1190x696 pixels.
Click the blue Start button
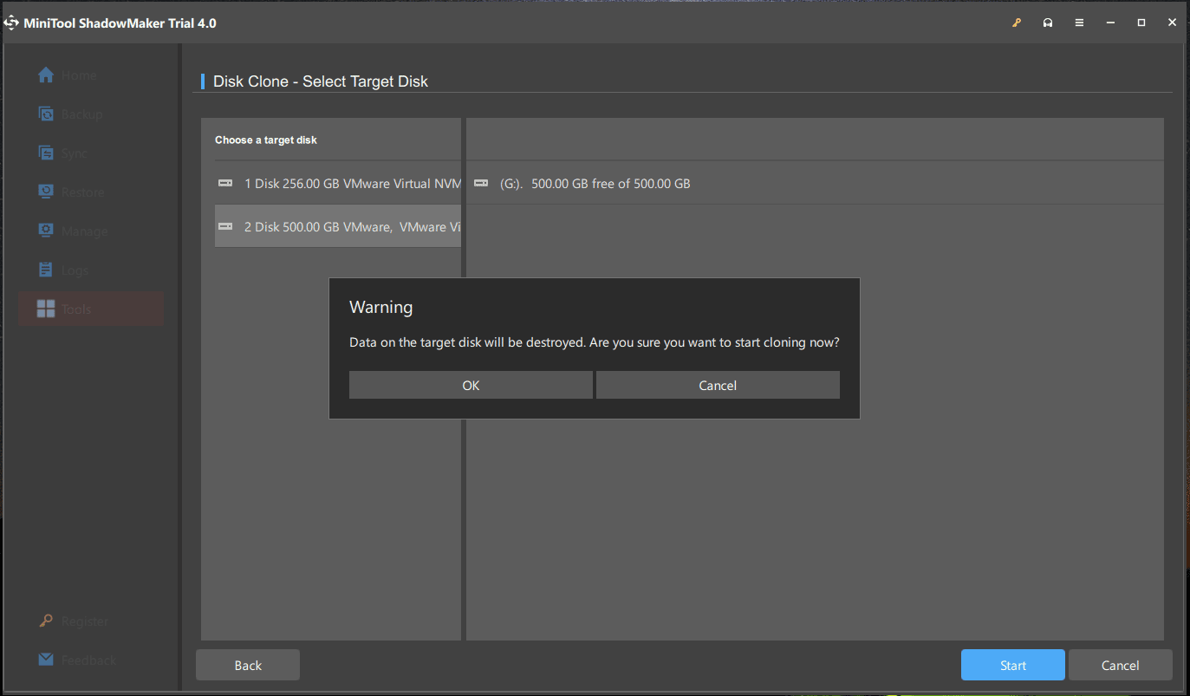pos(1012,666)
